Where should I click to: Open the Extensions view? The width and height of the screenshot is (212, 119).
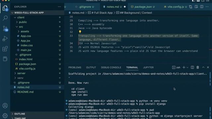(x=5, y=49)
